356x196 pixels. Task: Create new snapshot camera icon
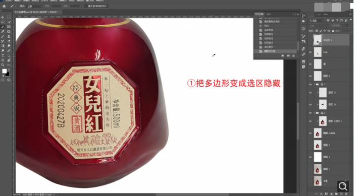pyautogui.click(x=288, y=56)
